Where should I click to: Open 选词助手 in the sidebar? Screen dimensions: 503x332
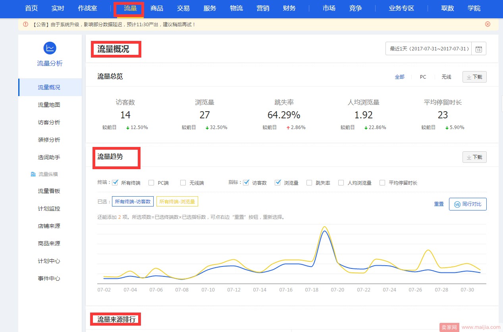50,157
